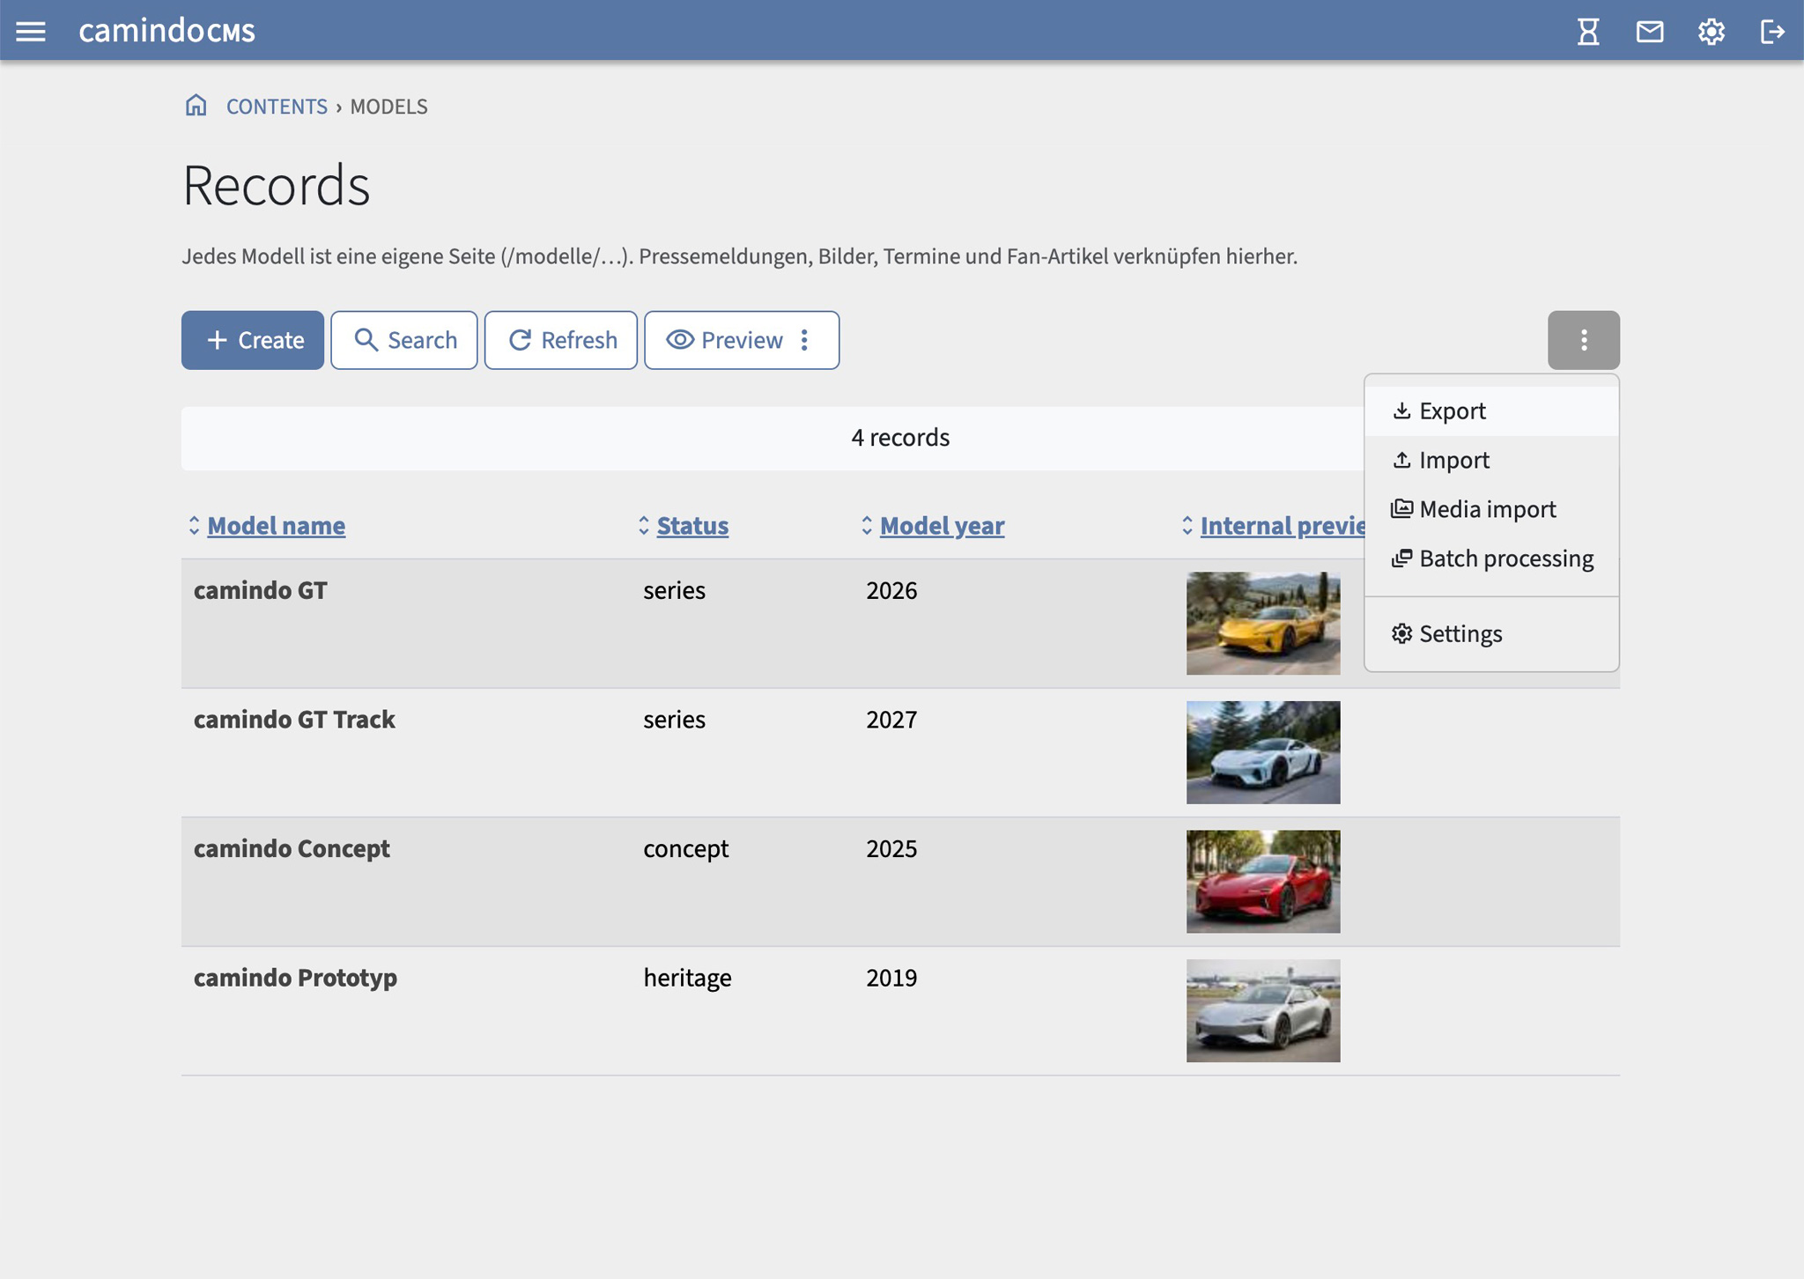Click the Search button
Viewport: 1804px width, 1279px height.
pyautogui.click(x=404, y=340)
